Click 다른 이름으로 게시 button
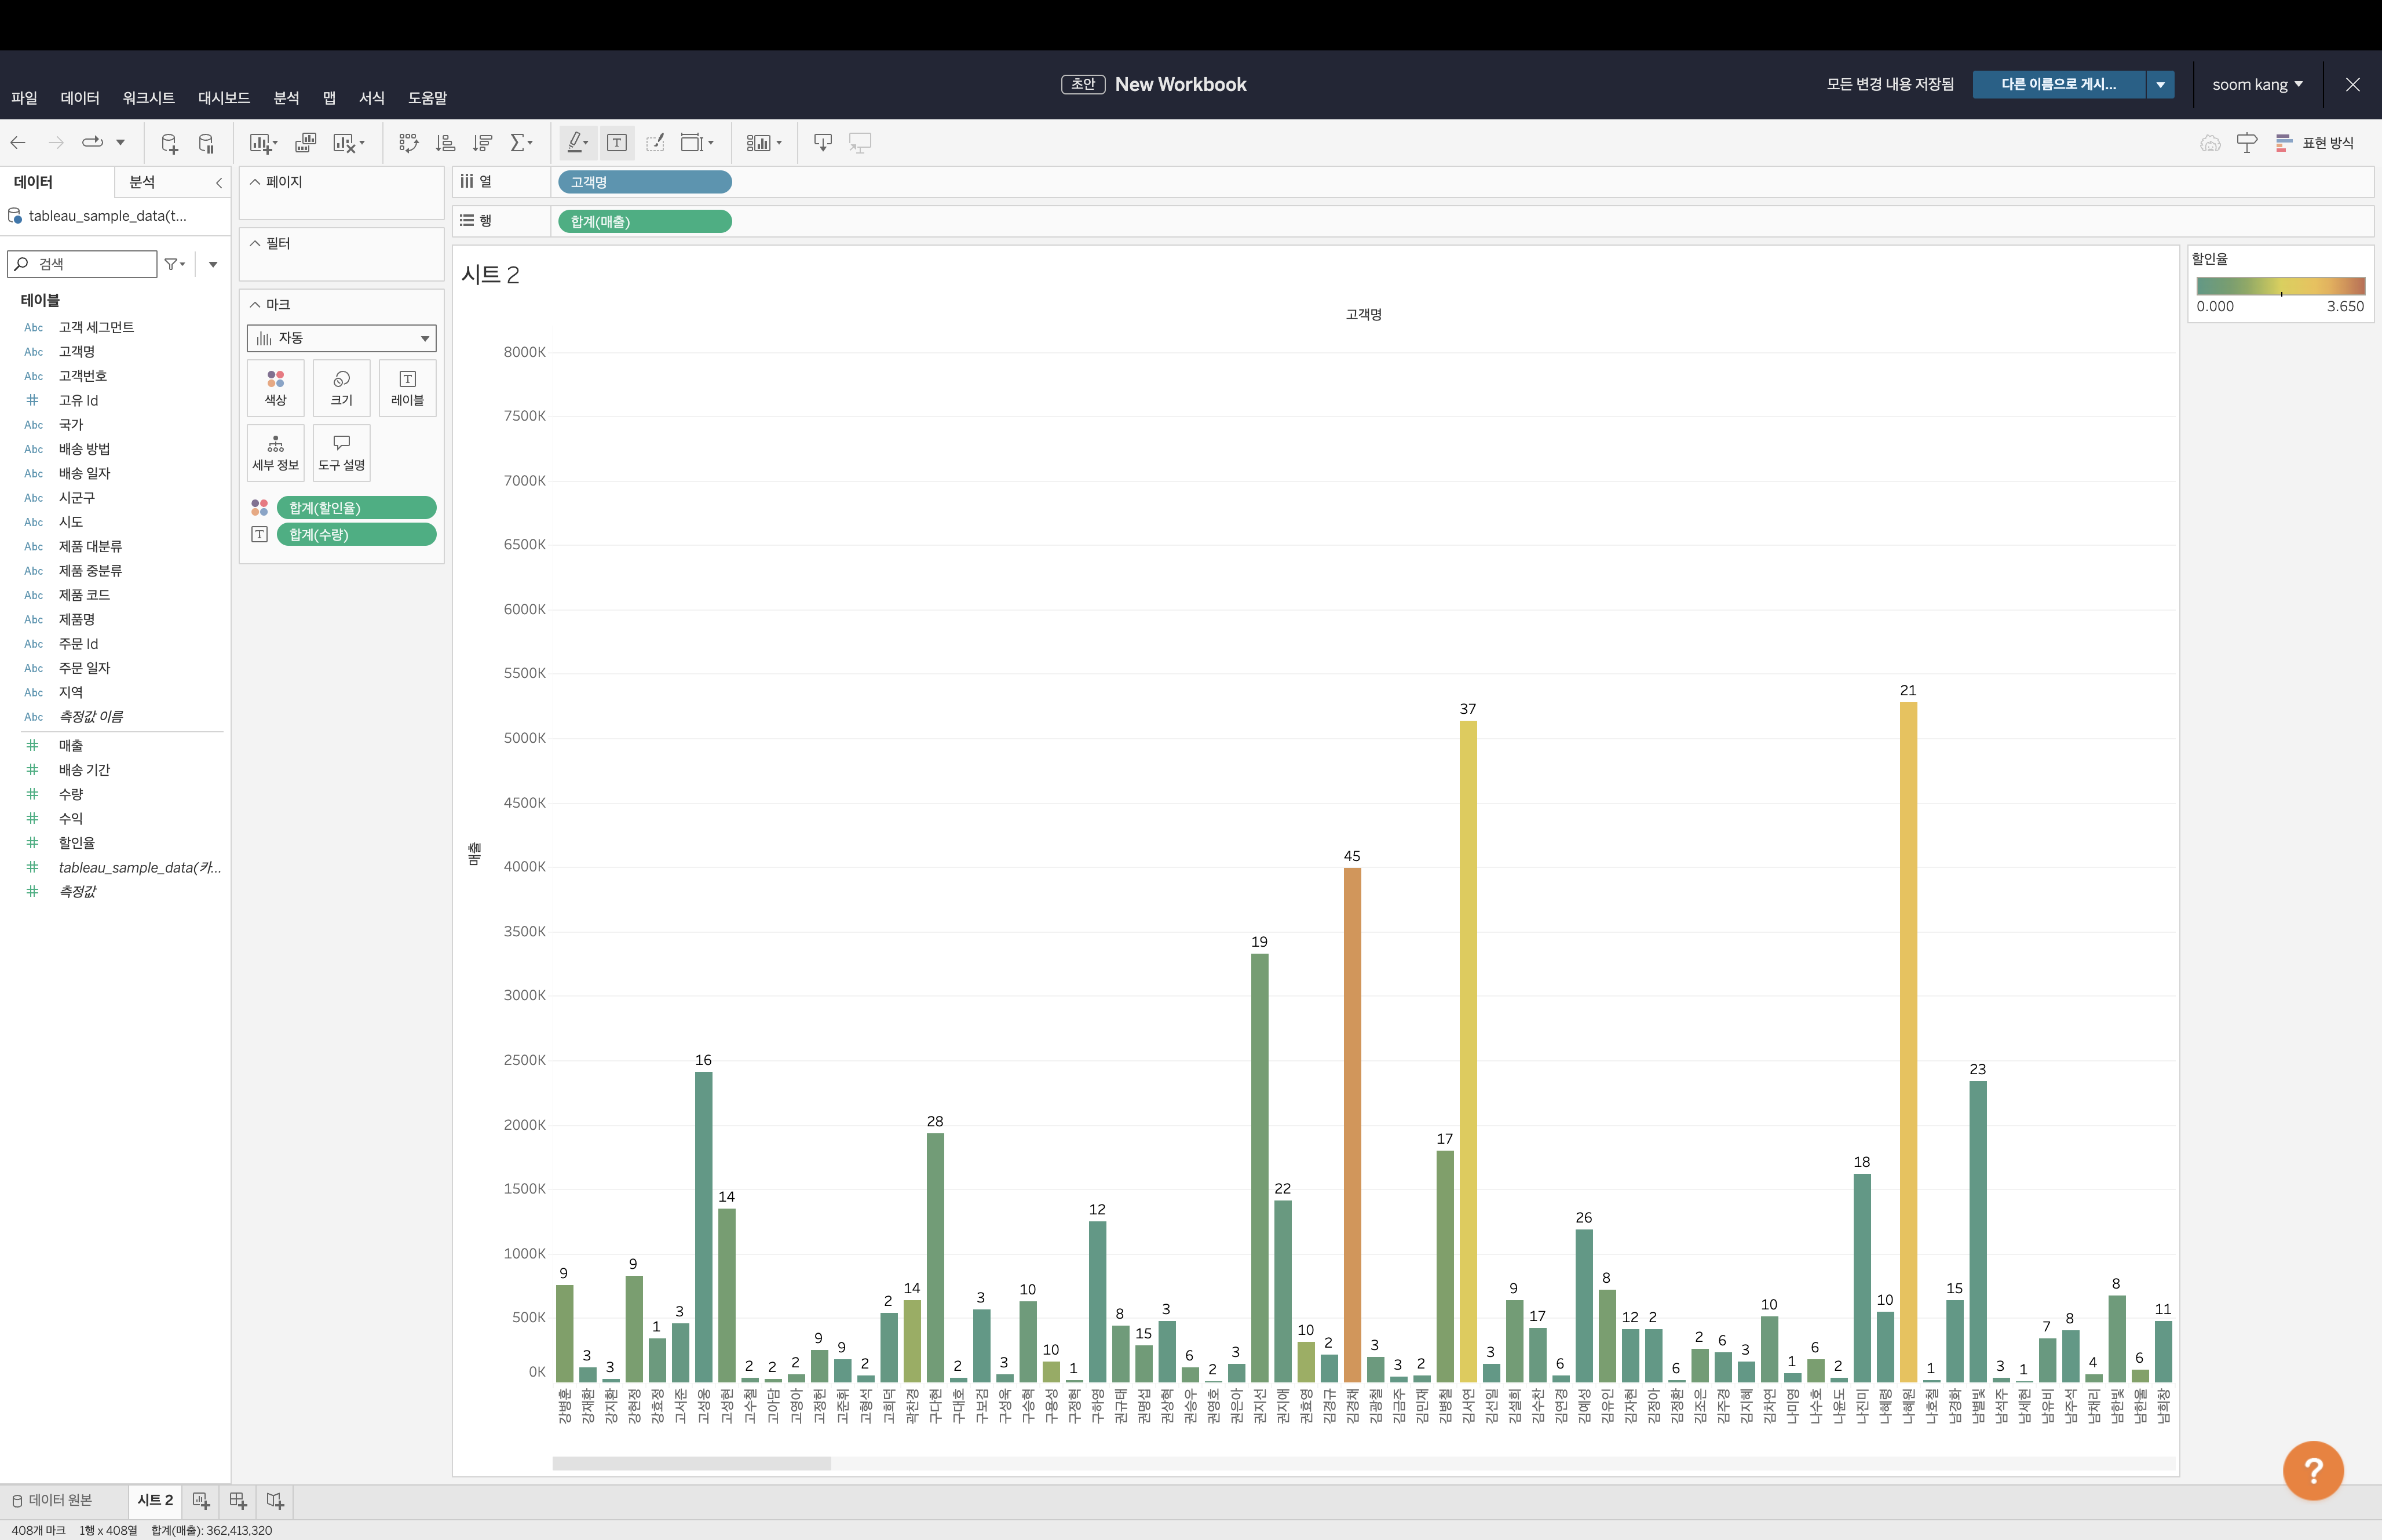2382x1540 pixels. (2058, 85)
